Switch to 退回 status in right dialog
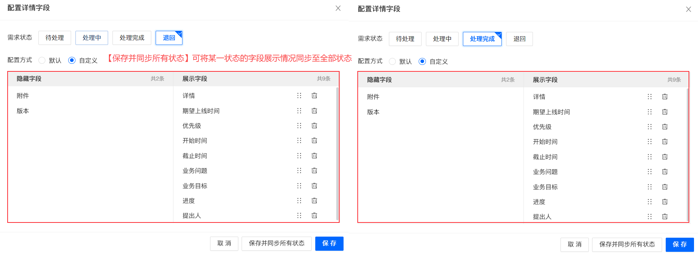Viewport: 698px width, 254px height. tap(519, 39)
